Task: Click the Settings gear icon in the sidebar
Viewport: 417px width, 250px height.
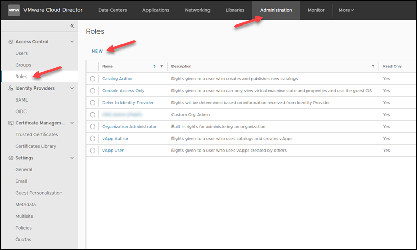Action: [x=10, y=158]
